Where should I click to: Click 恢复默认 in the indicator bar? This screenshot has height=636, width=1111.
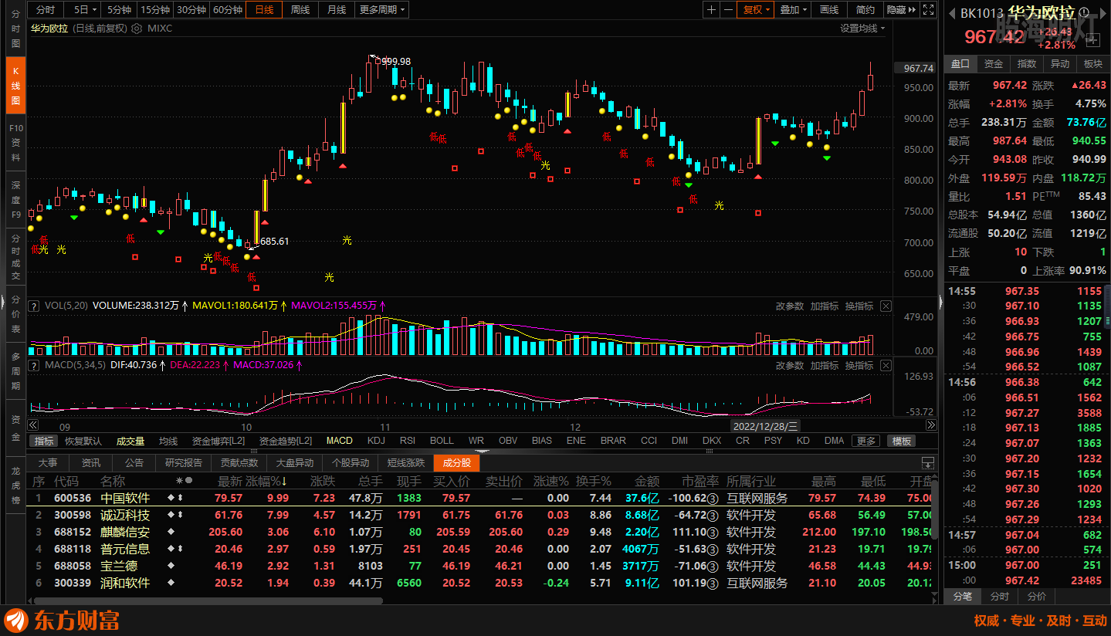[x=83, y=441]
